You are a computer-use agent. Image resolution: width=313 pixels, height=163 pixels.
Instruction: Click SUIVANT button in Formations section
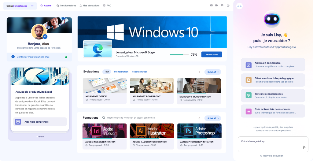(213, 118)
